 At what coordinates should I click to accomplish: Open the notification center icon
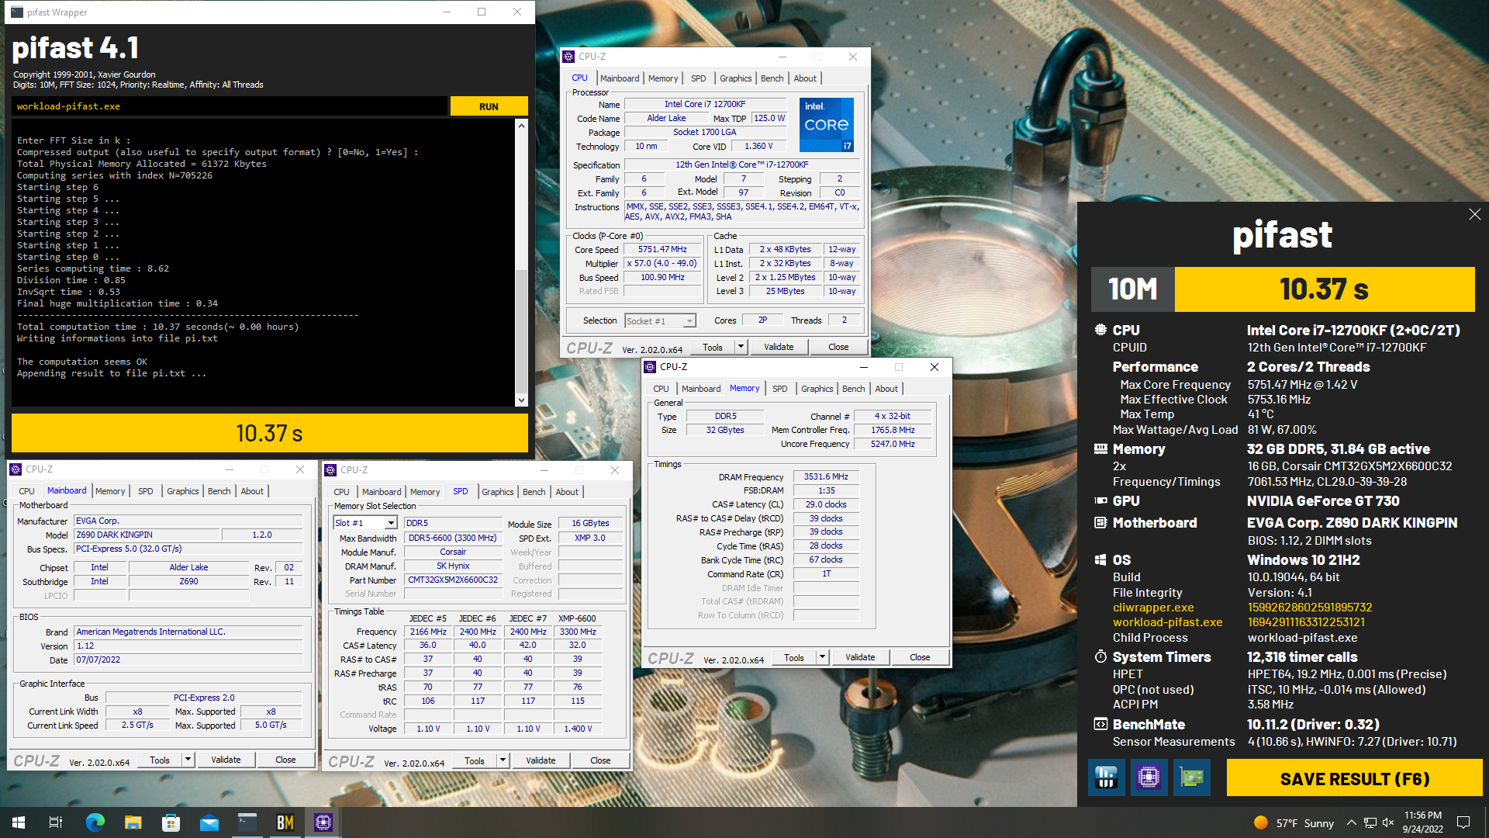[1463, 822]
